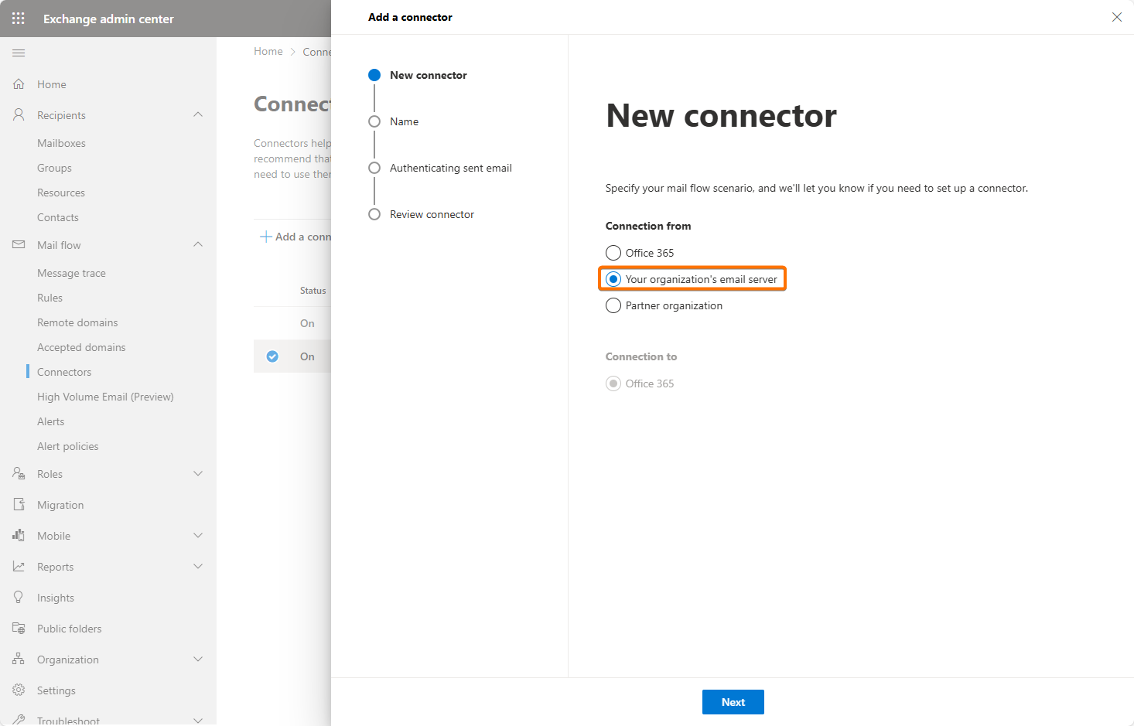This screenshot has width=1134, height=726.
Task: Collapse the navigation hamburger menu
Action: click(x=19, y=53)
